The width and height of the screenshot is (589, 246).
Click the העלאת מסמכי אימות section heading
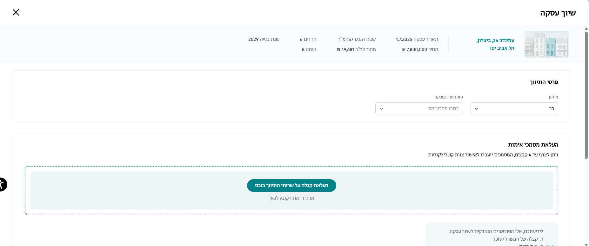click(x=533, y=145)
